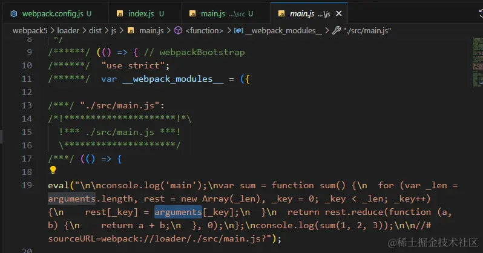Select the active main.js ...\js tab

click(x=309, y=13)
